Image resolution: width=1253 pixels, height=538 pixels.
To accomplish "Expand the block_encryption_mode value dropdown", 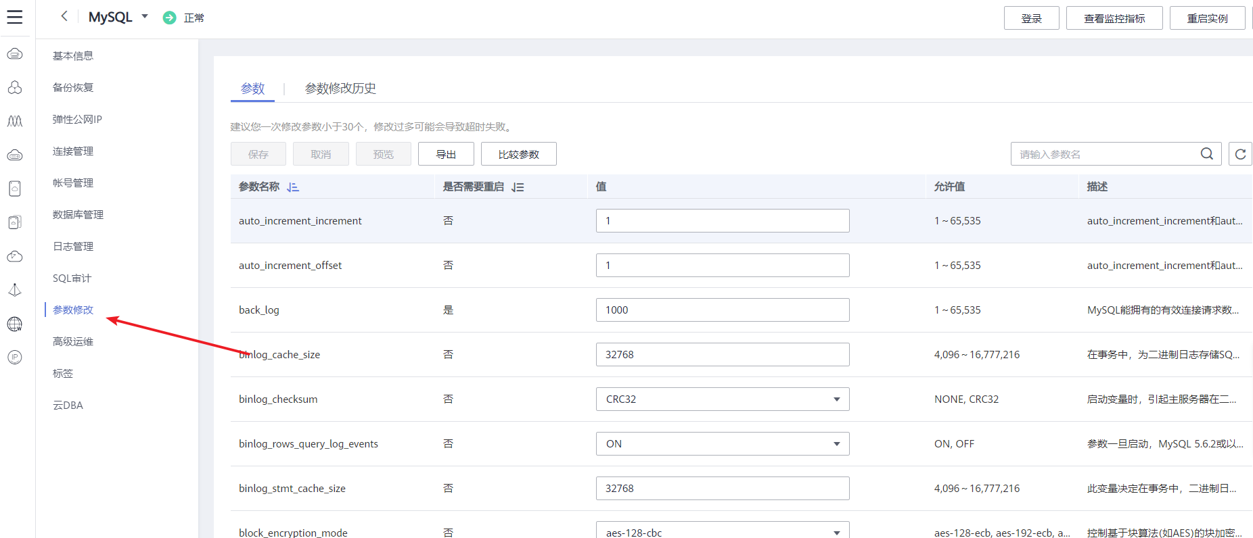I will click(x=837, y=533).
